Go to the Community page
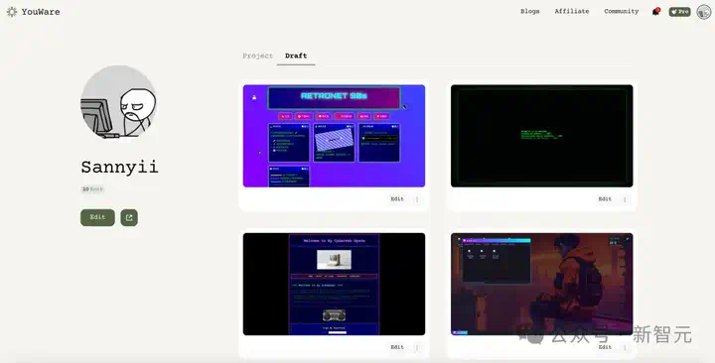715x363 pixels. point(622,11)
